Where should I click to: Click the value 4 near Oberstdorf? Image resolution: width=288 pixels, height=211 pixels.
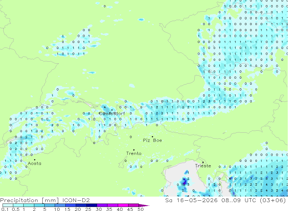click(x=105, y=107)
